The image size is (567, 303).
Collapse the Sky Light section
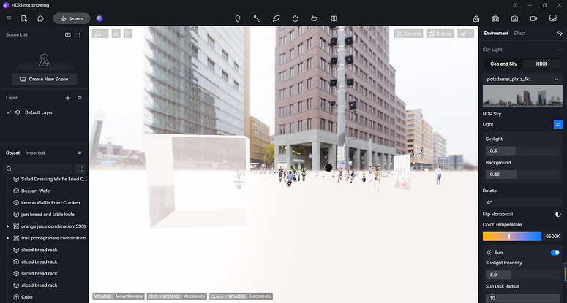tap(560, 50)
